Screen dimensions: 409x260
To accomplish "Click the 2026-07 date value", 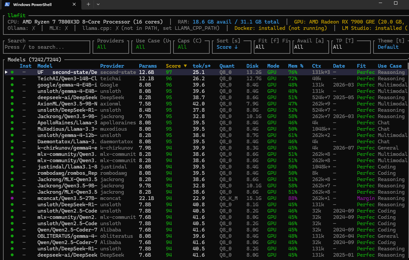I will (343, 148).
